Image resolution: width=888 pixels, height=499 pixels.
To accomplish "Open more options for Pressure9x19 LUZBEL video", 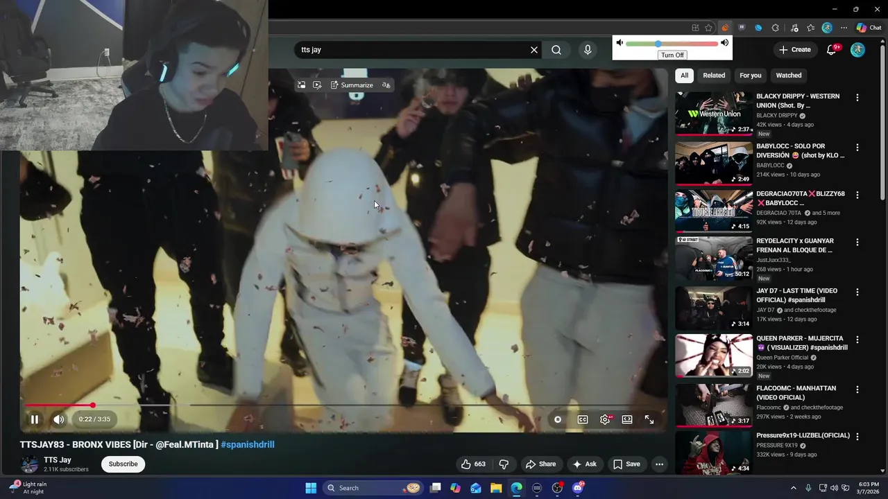I will [857, 437].
